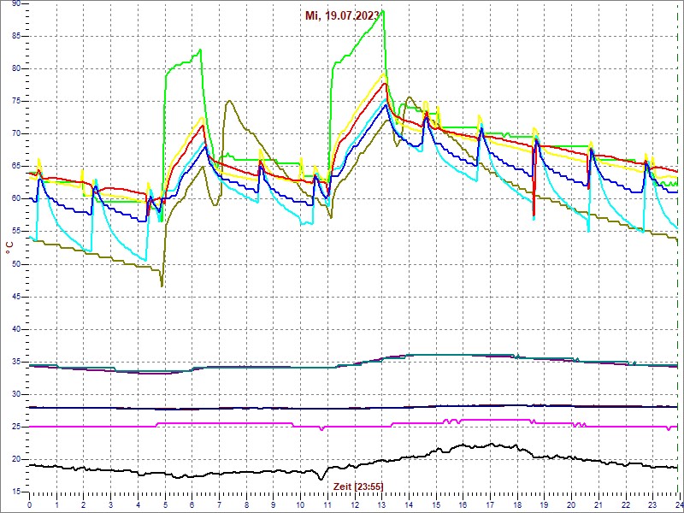Click hour 12 on the time axis

coord(355,504)
